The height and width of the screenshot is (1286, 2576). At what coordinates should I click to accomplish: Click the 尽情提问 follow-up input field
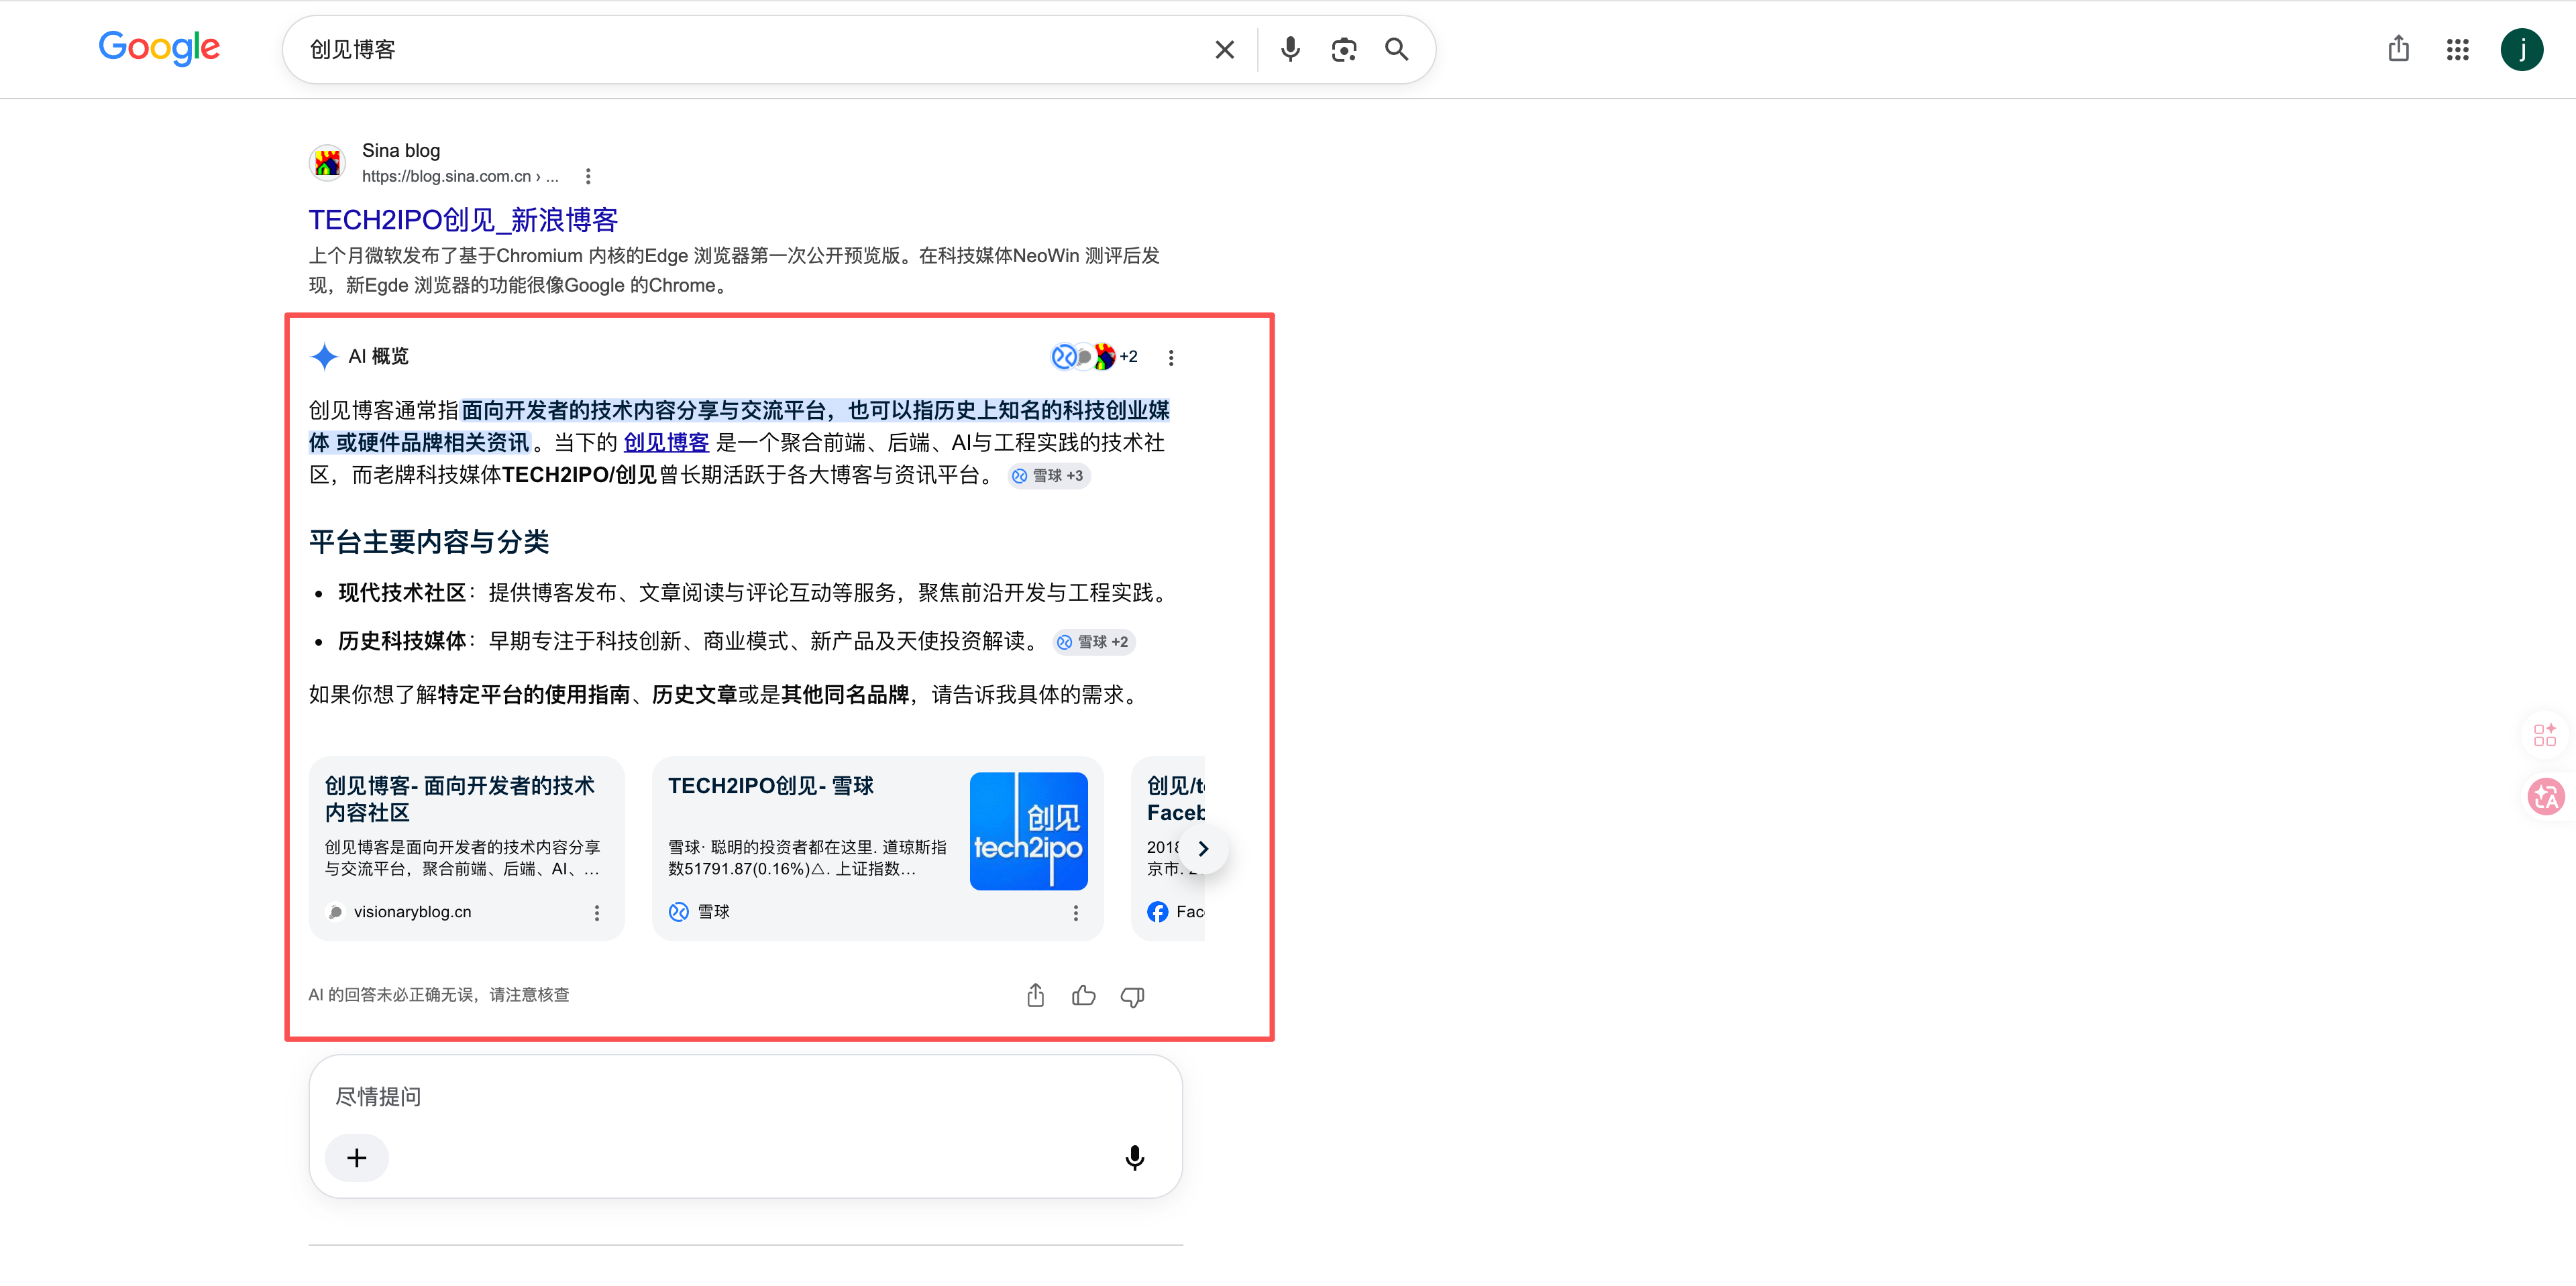click(x=746, y=1097)
